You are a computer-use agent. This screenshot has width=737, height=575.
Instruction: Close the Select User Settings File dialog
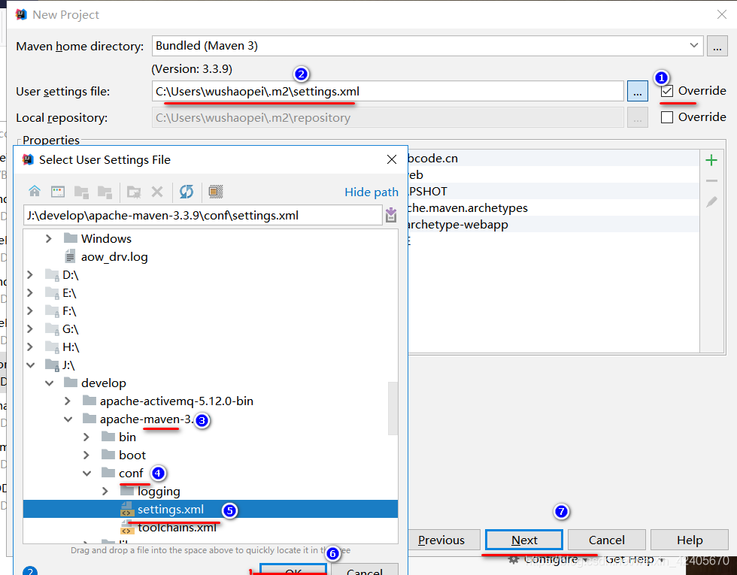(x=392, y=159)
